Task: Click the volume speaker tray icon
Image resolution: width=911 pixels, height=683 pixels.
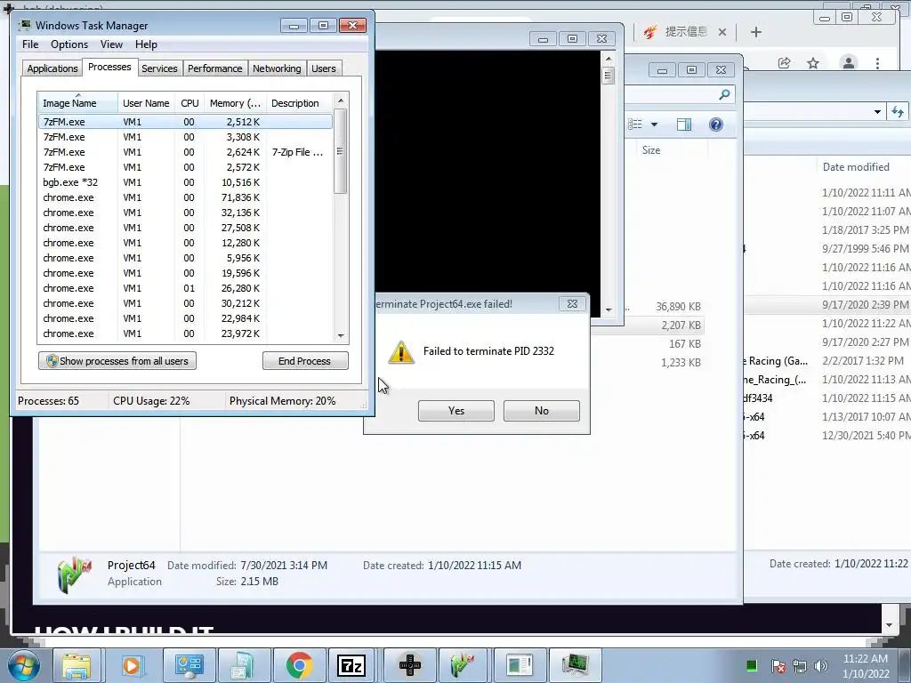Action: click(821, 666)
